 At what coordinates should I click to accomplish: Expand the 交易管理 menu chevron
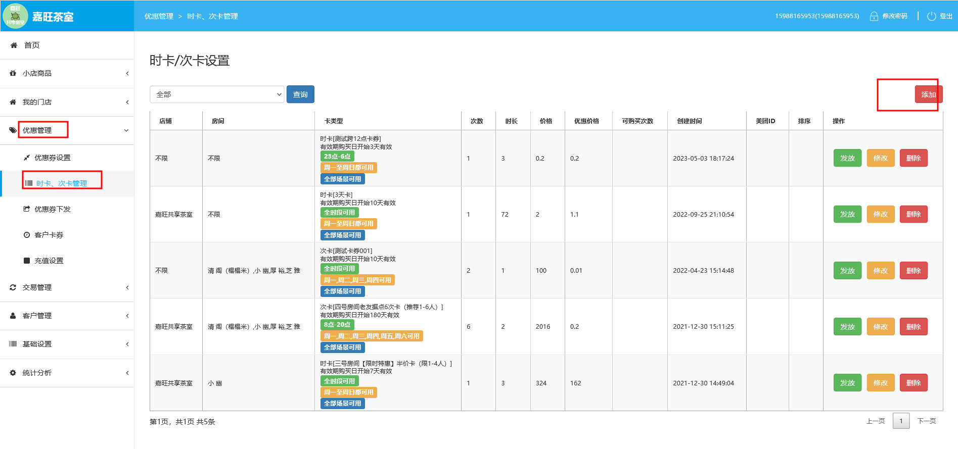tap(127, 287)
